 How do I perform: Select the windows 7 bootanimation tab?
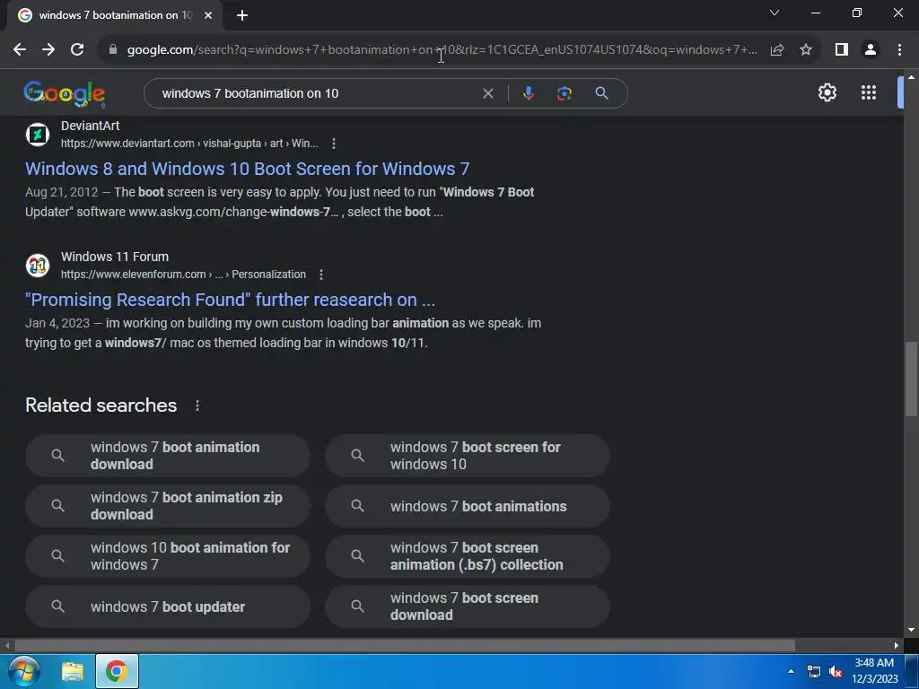point(115,16)
